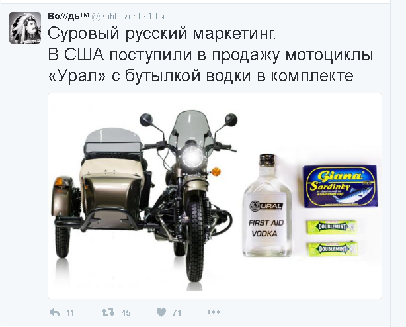This screenshot has height=327, width=406.
Task: View the retweet count 45
Action: pos(126,313)
